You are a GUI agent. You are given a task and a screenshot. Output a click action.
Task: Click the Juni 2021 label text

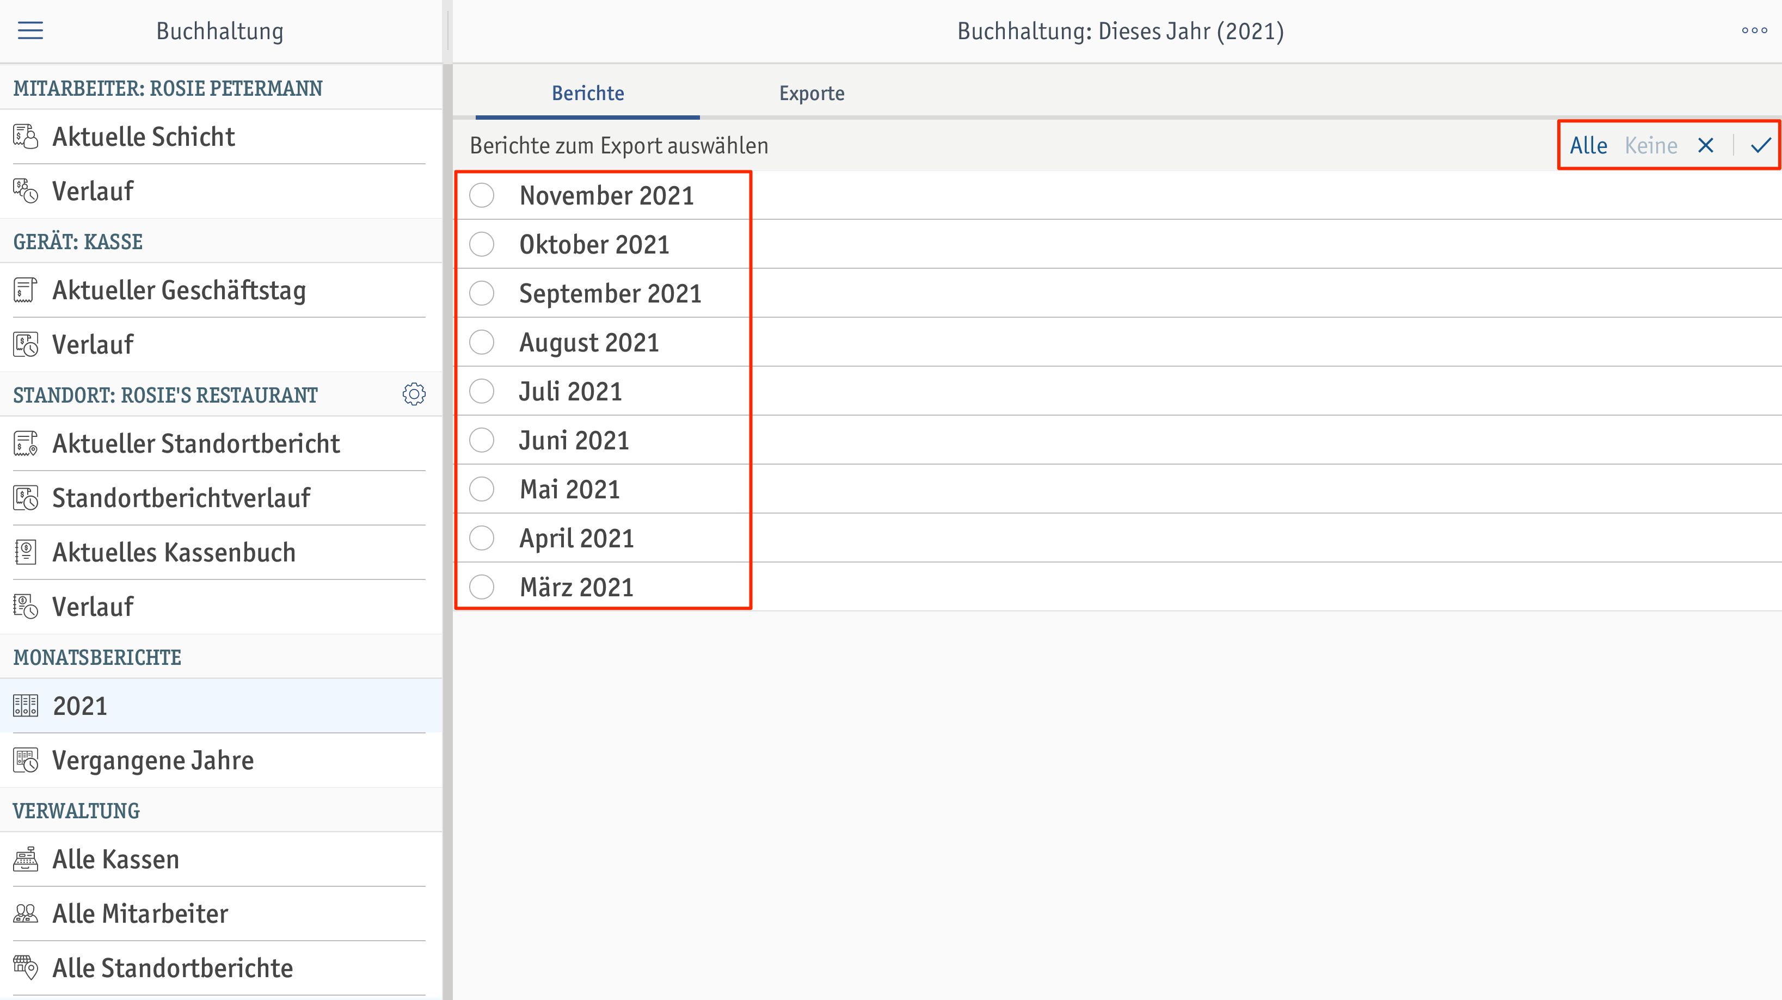pos(574,440)
